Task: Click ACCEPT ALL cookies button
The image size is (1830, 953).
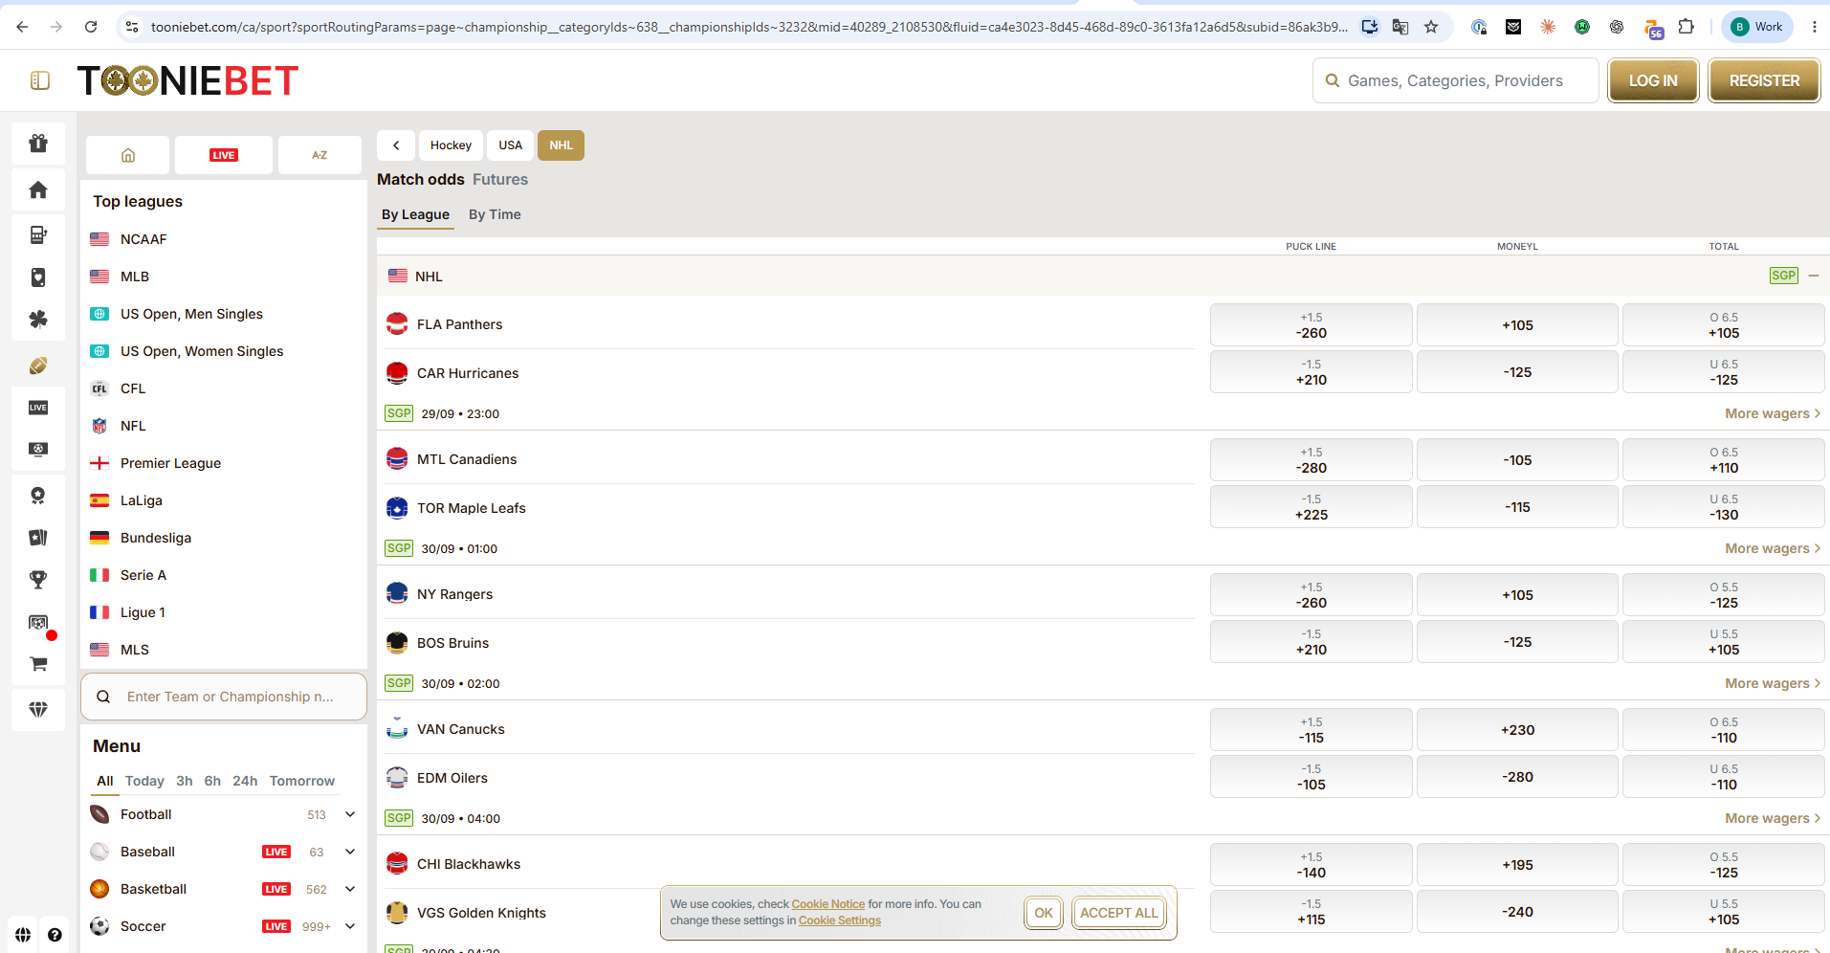Action: 1119,913
